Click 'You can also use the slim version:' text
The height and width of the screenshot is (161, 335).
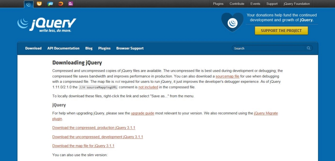[x=80, y=155]
